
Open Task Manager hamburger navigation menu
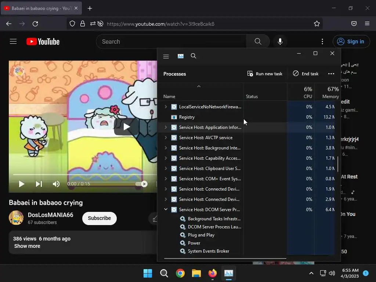166,56
